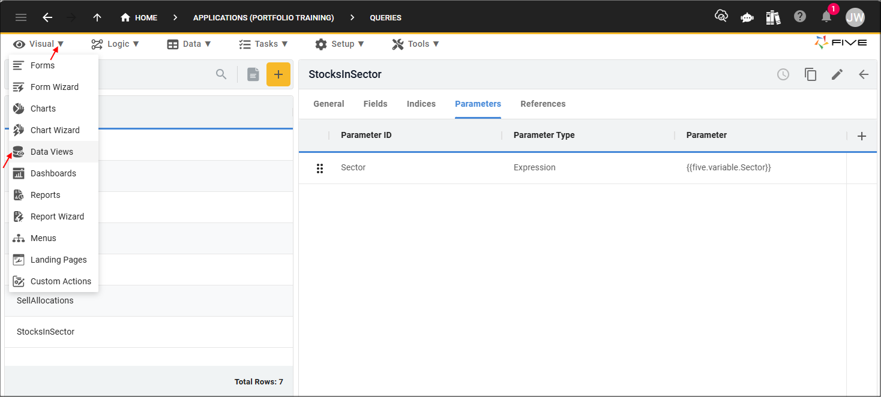Image resolution: width=881 pixels, height=397 pixels.
Task: Add new query with yellow plus
Action: click(x=278, y=74)
